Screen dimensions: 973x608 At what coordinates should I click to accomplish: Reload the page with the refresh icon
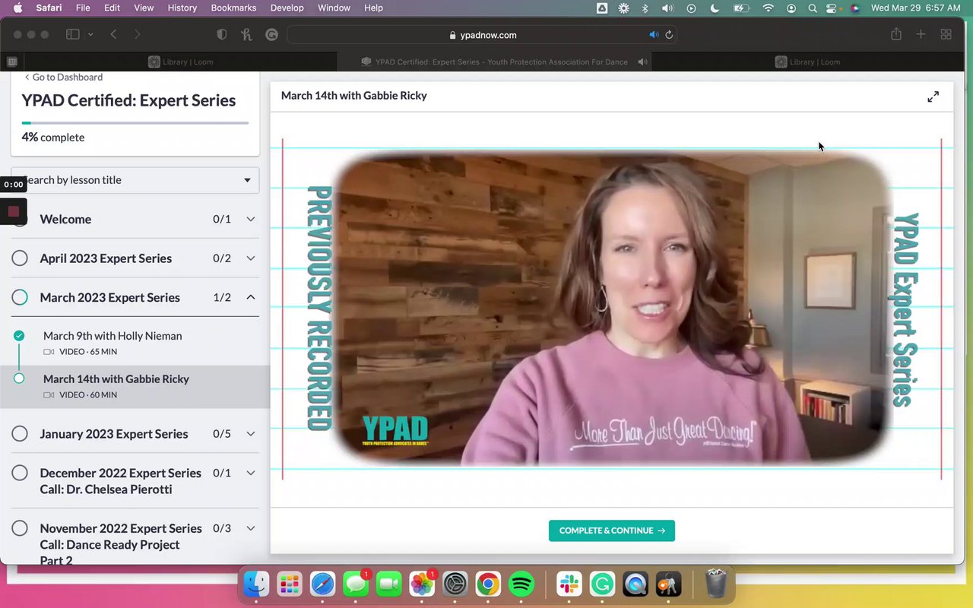[669, 35]
